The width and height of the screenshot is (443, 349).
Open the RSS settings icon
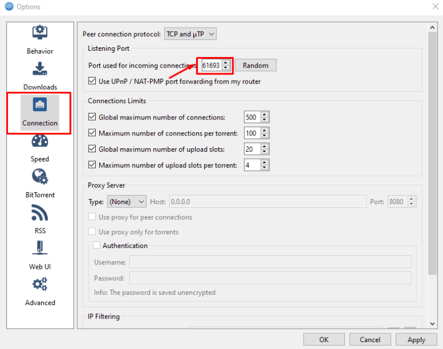[40, 213]
